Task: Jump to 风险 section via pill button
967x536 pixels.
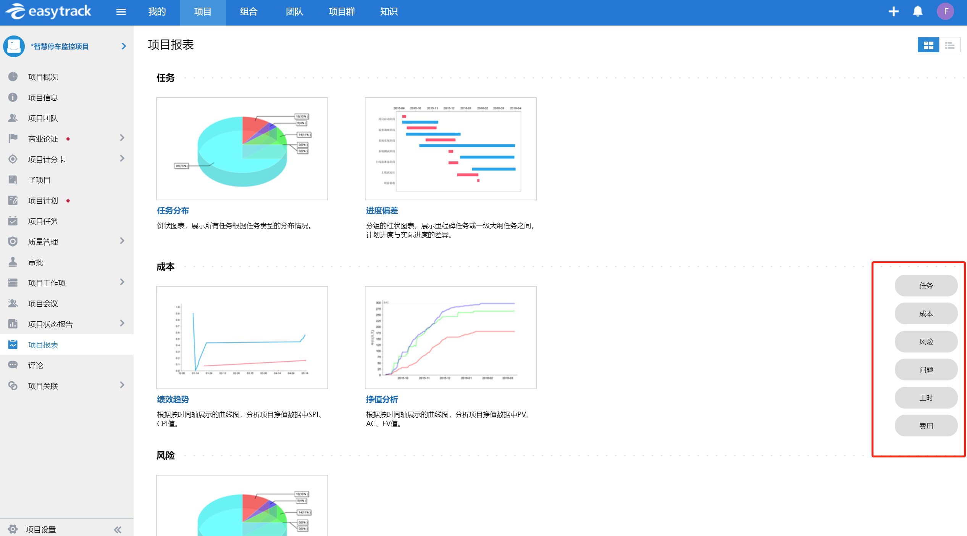Action: 926,341
